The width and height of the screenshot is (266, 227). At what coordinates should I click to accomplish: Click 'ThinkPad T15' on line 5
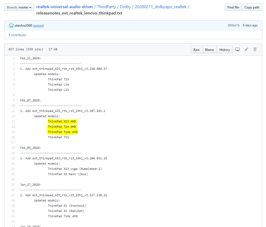(x=58, y=79)
